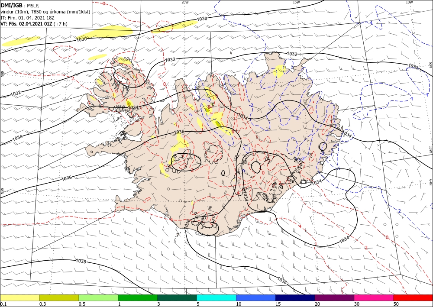The width and height of the screenshot is (433, 307).
Task: Select the red 50+ legend swatch
Action: [x=413, y=297]
